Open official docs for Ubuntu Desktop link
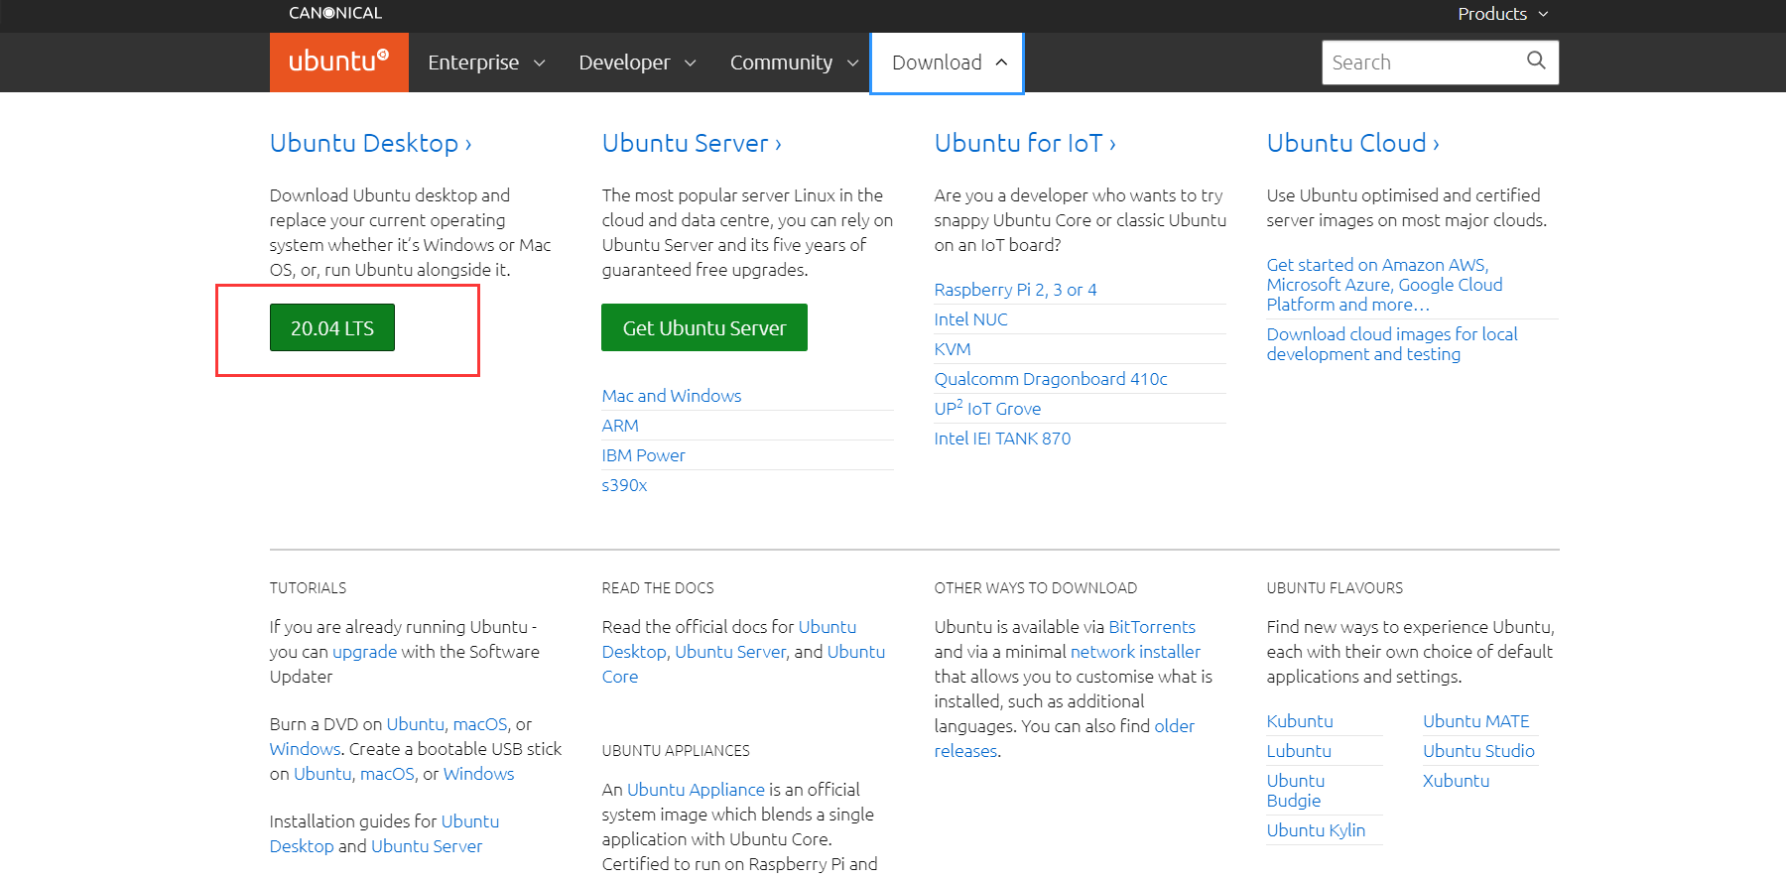Image resolution: width=1786 pixels, height=881 pixels. click(634, 652)
